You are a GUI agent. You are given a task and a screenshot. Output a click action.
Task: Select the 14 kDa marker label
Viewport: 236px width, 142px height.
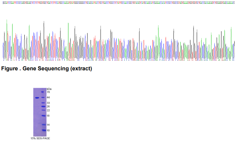tap(48, 125)
